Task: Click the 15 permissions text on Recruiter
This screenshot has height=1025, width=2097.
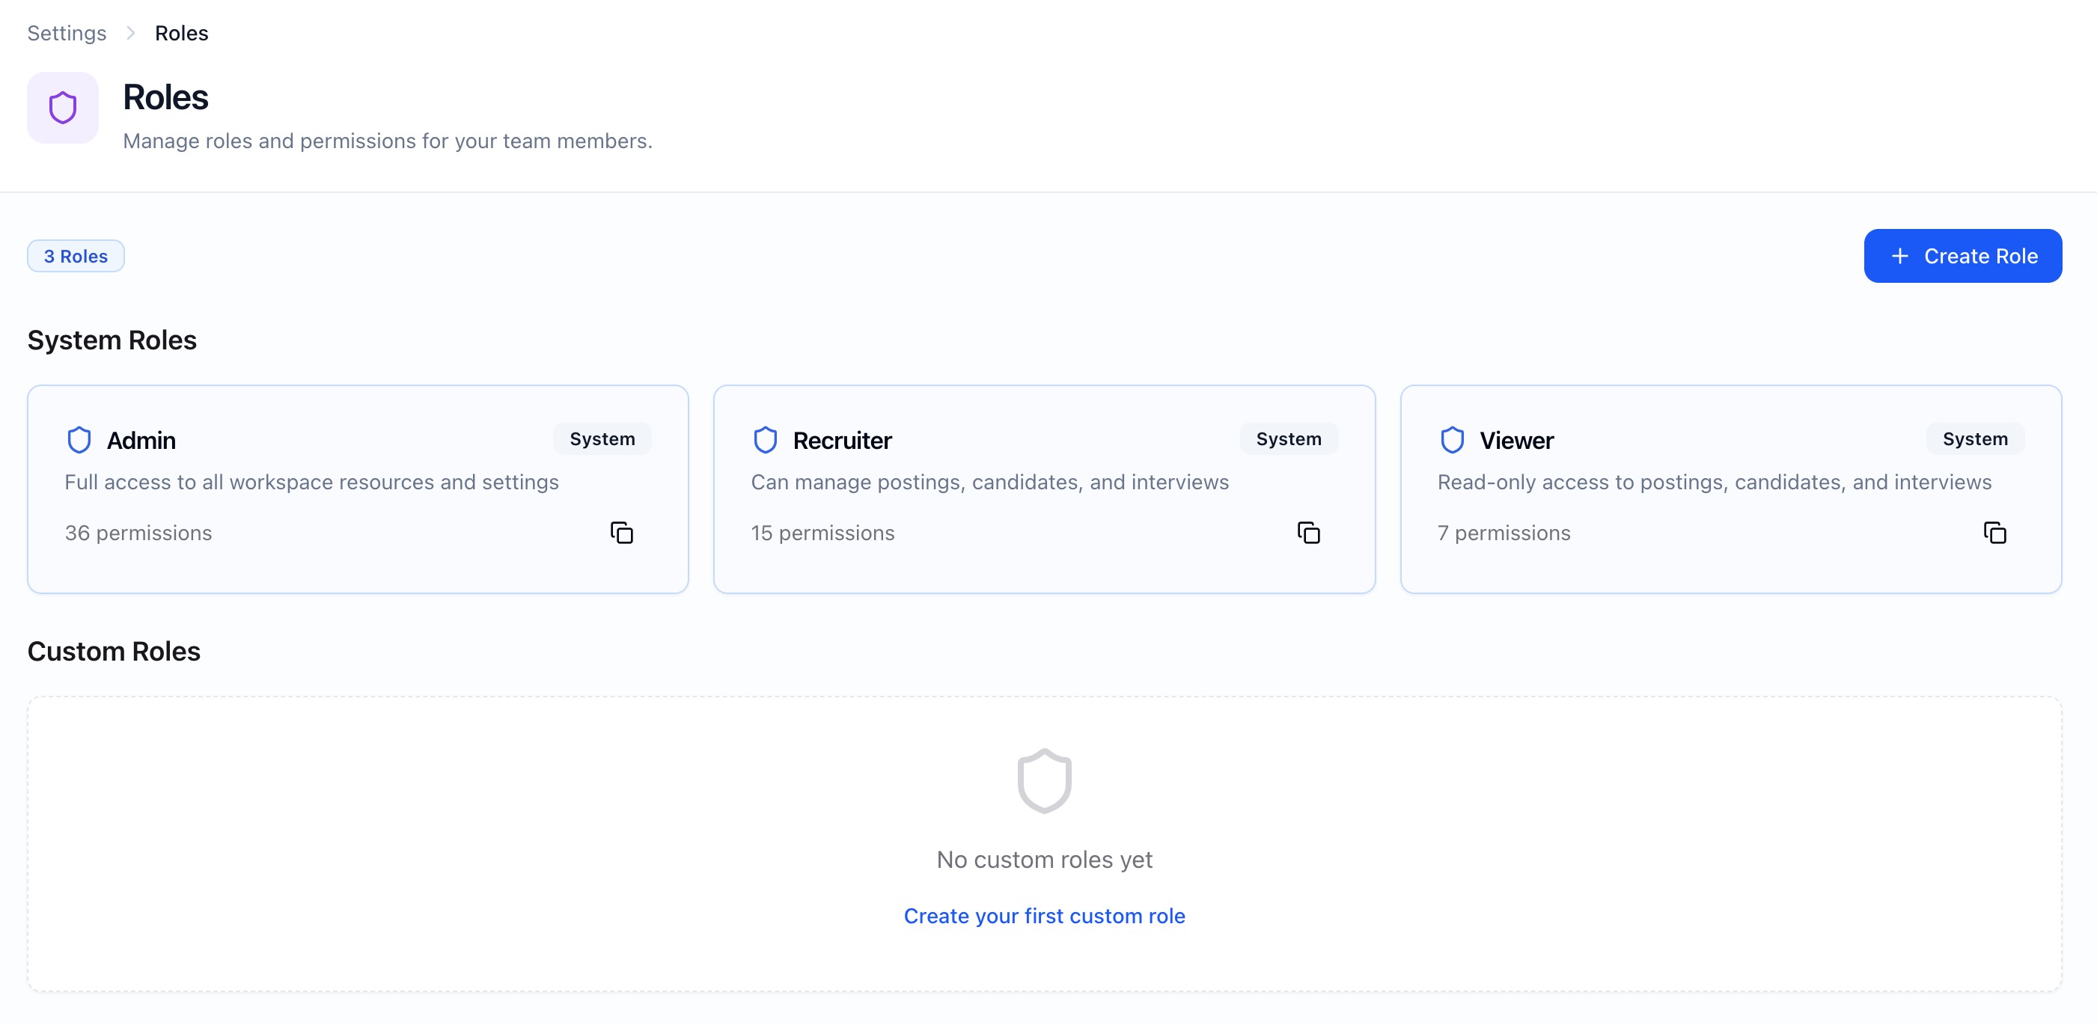Action: 822,533
